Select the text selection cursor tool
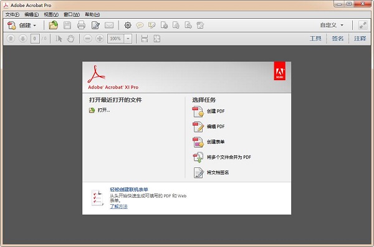 59,39
